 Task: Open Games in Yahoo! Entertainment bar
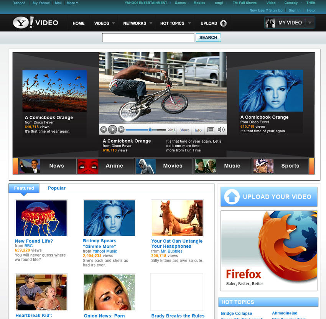[180, 3]
